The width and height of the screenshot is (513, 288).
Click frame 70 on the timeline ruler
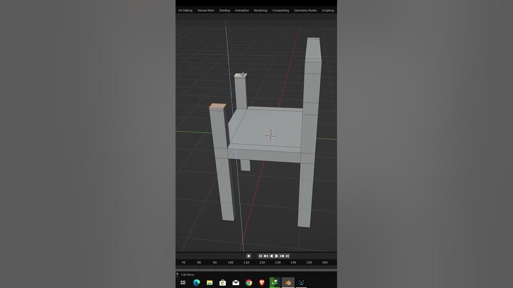coord(183,262)
